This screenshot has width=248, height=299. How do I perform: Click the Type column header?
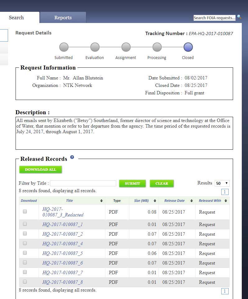pos(117,201)
